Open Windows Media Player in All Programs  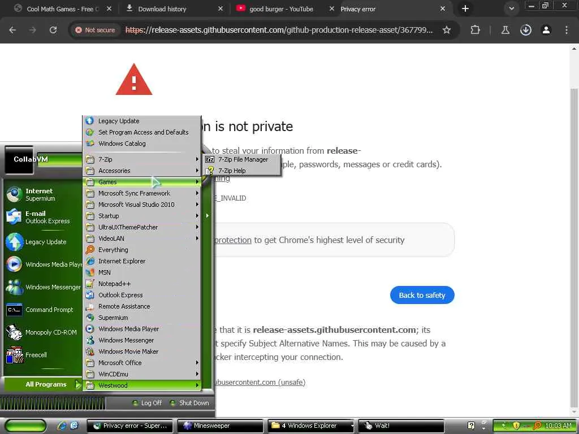pos(142,329)
